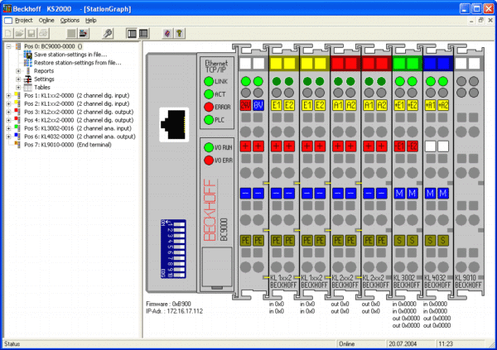Open the Online menu
Image resolution: width=497 pixels, height=350 pixels.
pyautogui.click(x=46, y=20)
